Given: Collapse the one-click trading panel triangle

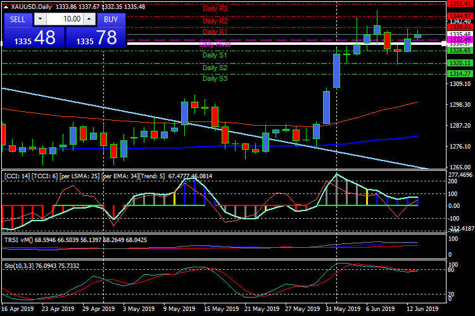Looking at the screenshot, I should pyautogui.click(x=6, y=7).
